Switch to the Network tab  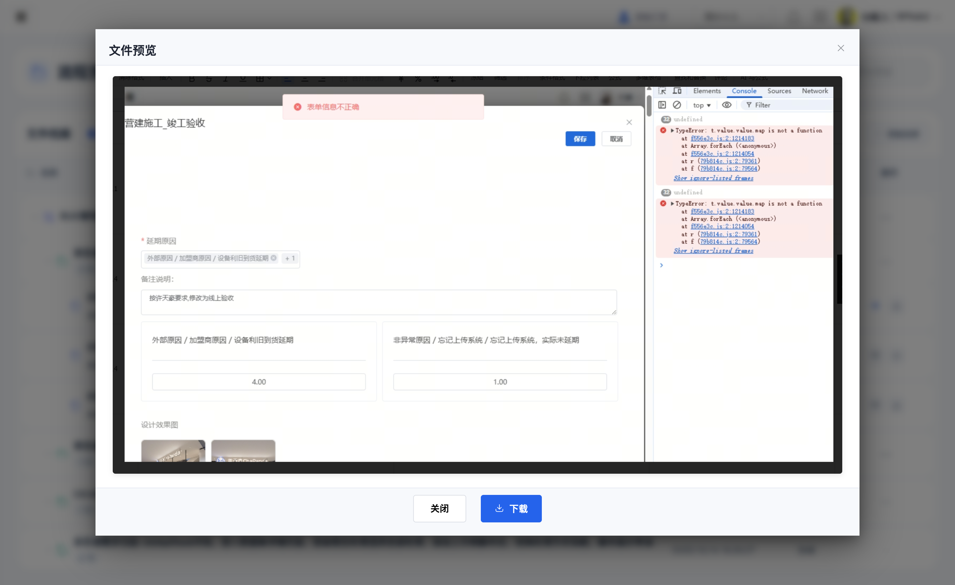pos(815,90)
